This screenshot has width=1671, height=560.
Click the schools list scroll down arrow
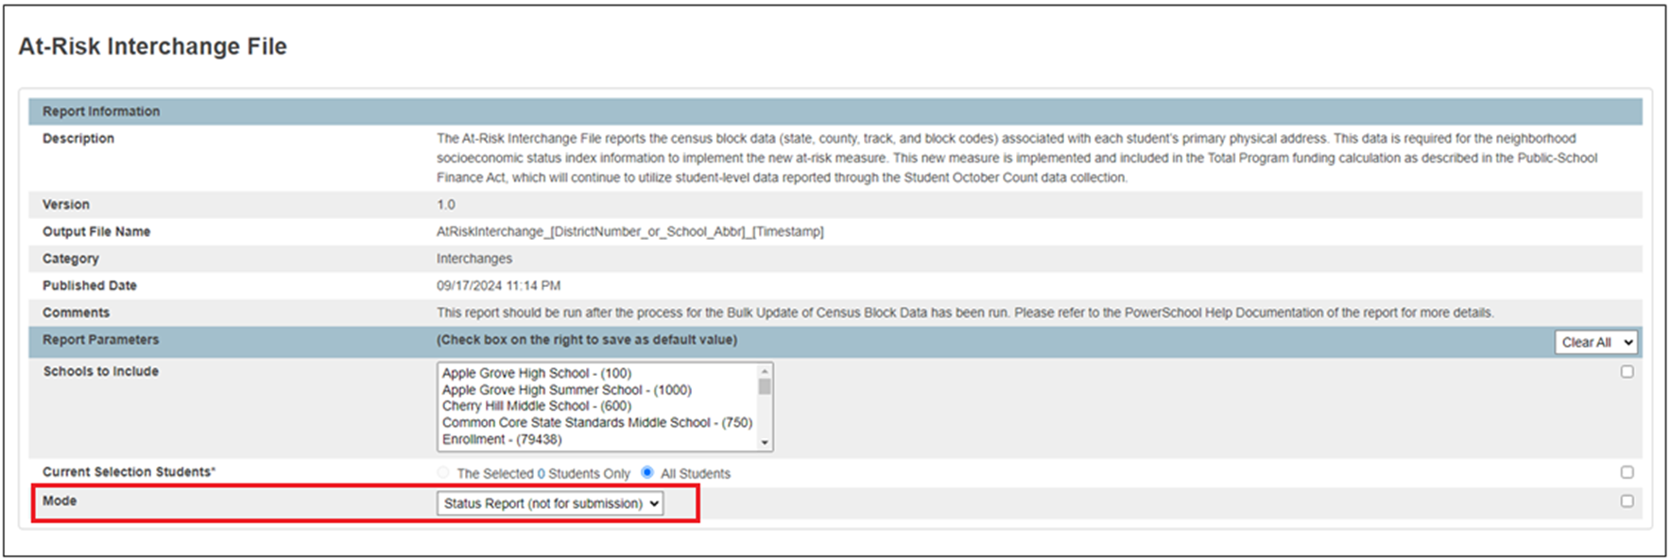764,443
